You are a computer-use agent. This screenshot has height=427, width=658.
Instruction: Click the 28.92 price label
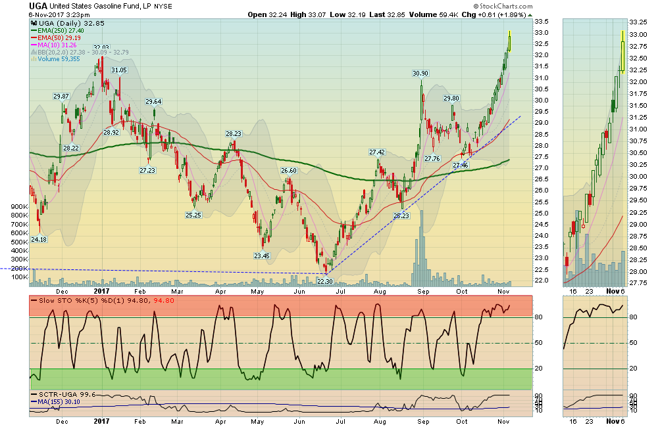pyautogui.click(x=111, y=133)
